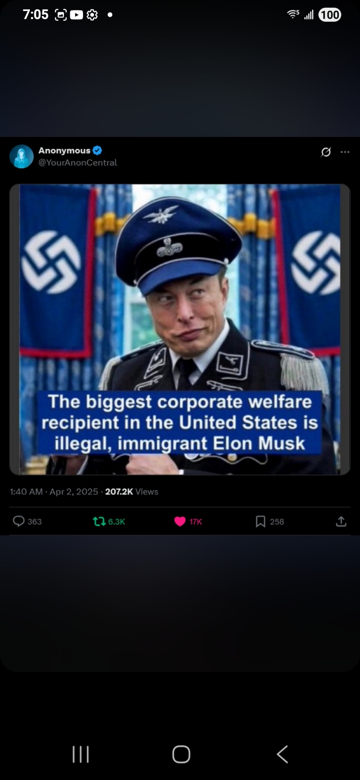Open the @YourAnonCentral handle link
Viewport: 360px width, 780px height.
[78, 163]
